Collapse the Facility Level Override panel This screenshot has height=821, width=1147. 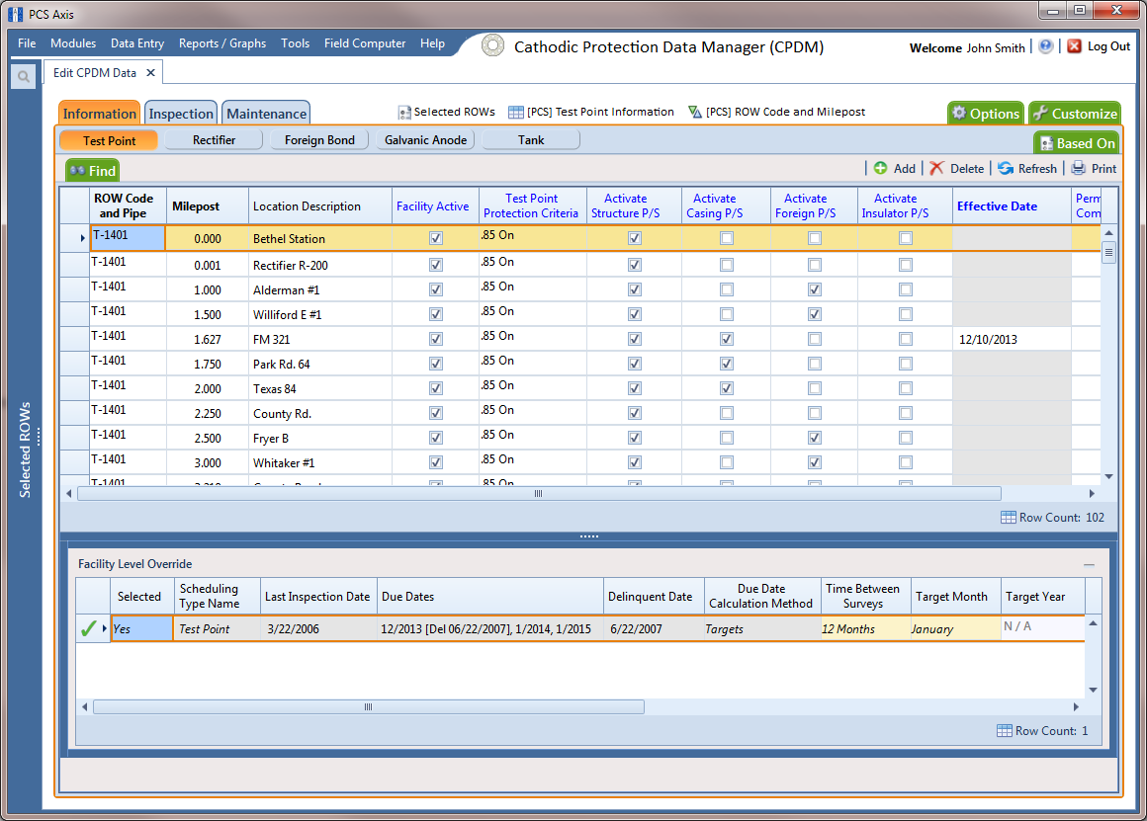coord(1090,564)
